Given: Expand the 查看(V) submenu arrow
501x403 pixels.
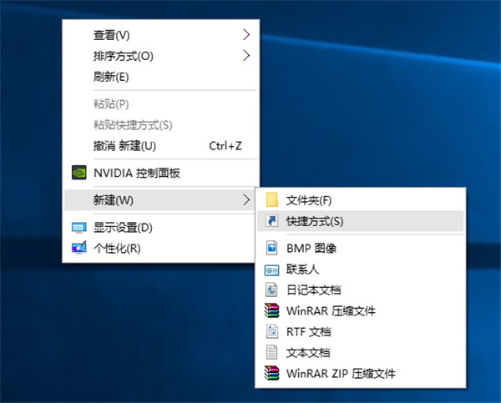Looking at the screenshot, I should [246, 34].
